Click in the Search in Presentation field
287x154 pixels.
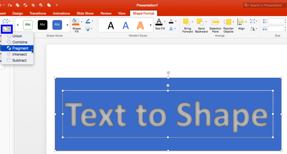click(266, 5)
